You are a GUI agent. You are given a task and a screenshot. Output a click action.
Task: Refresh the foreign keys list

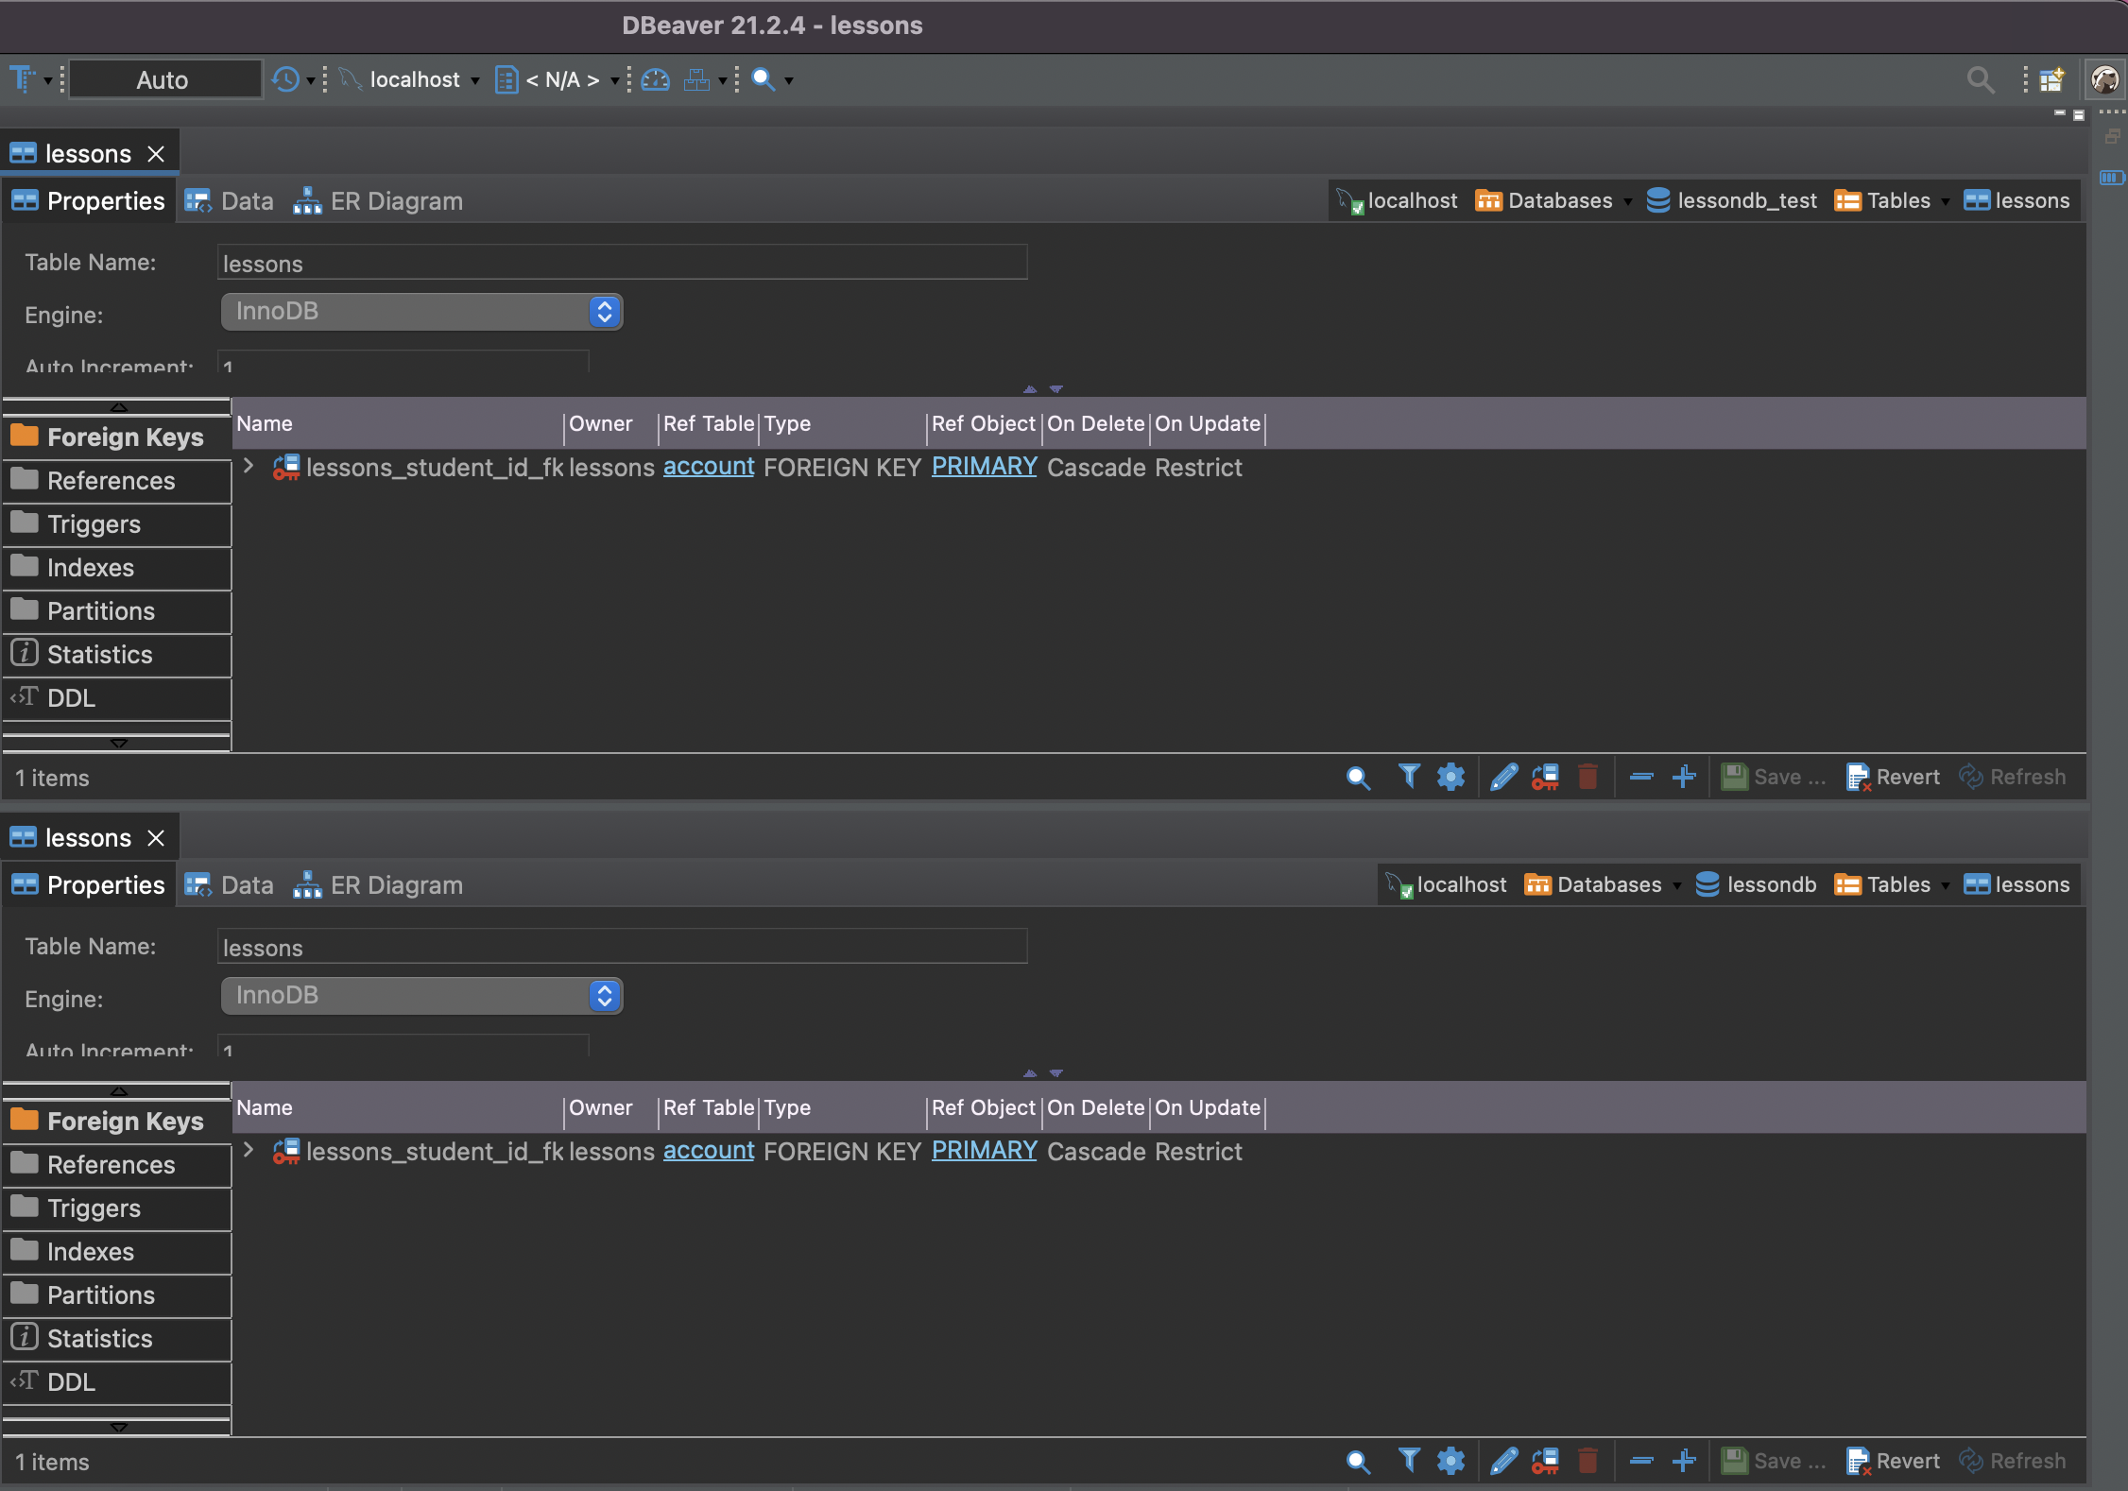click(x=2013, y=777)
